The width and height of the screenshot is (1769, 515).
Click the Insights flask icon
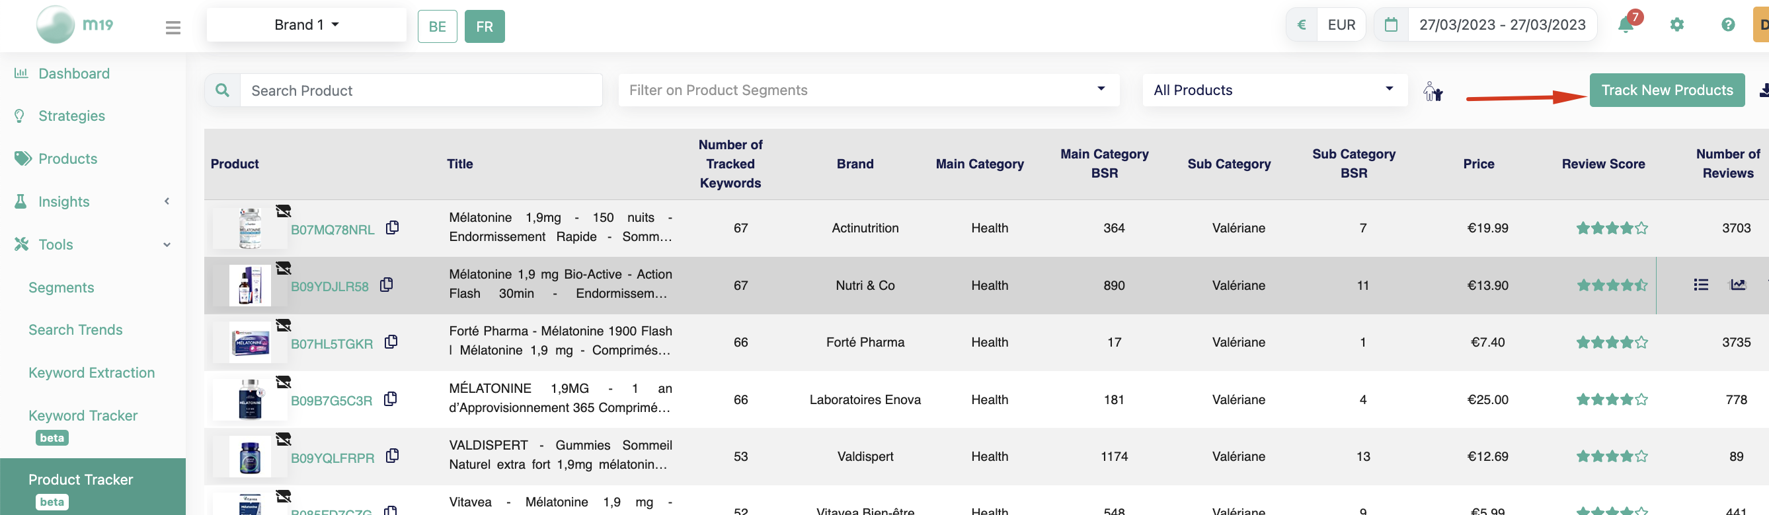[20, 201]
